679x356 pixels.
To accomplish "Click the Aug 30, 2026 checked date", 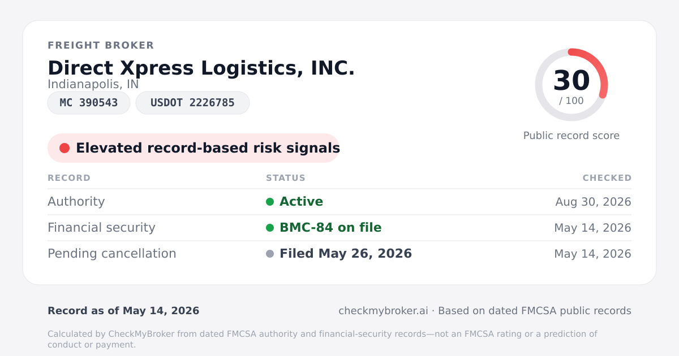I will (593, 202).
